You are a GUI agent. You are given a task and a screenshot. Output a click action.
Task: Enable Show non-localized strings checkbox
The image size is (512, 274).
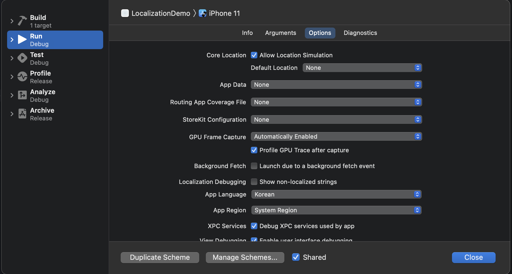(254, 182)
